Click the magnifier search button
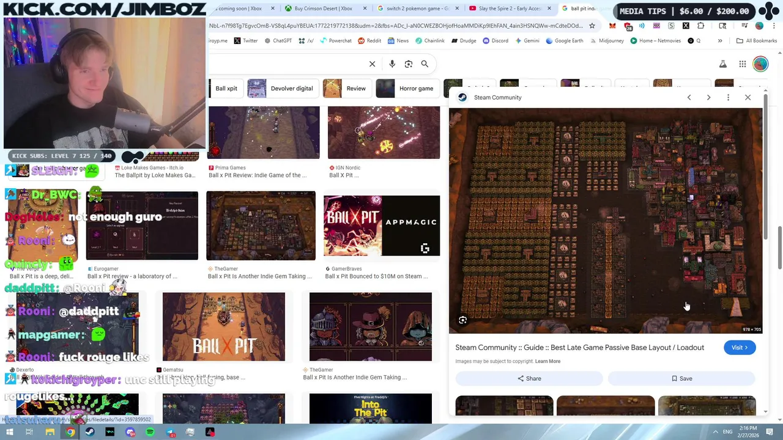 [x=425, y=64]
